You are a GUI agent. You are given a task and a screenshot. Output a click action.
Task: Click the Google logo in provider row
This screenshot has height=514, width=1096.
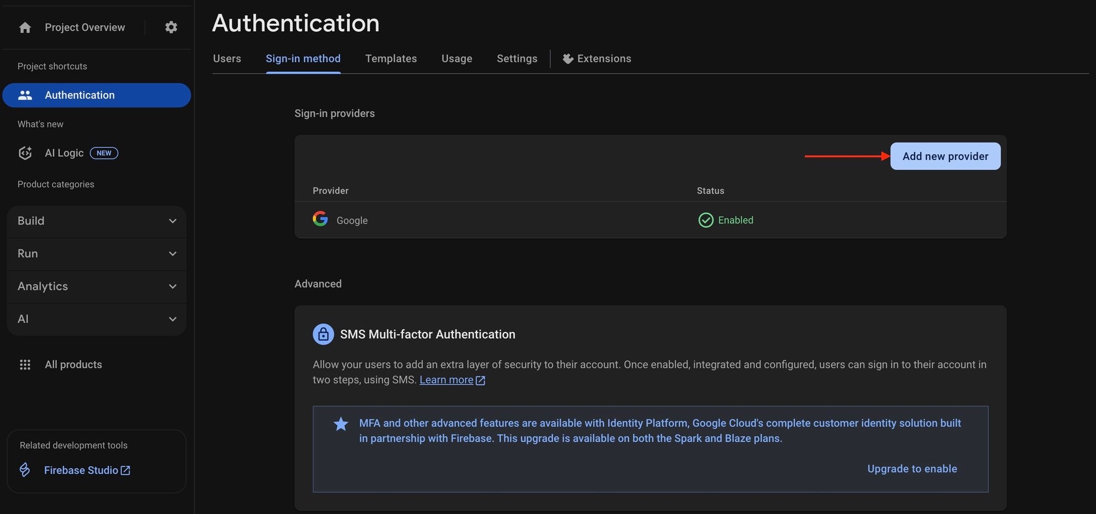[x=321, y=219]
